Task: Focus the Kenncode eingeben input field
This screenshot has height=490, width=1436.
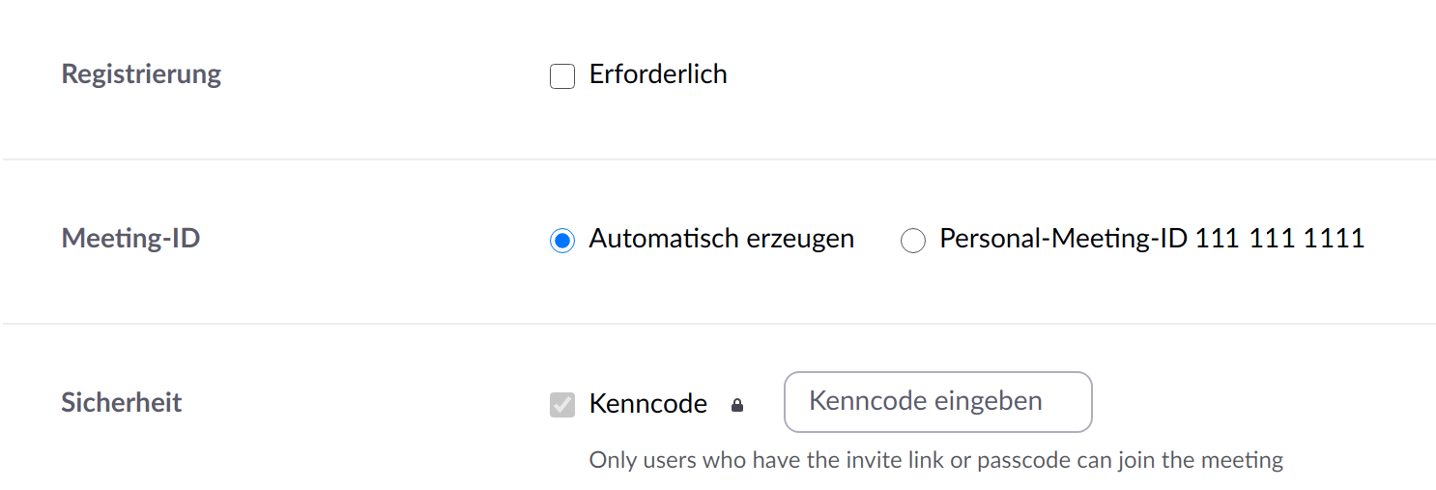Action: tap(937, 401)
